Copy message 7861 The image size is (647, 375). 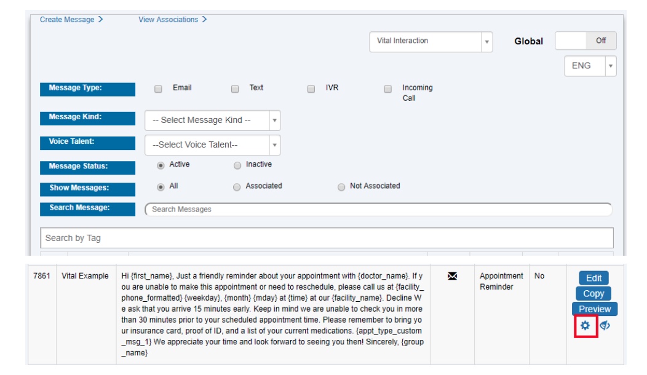593,294
